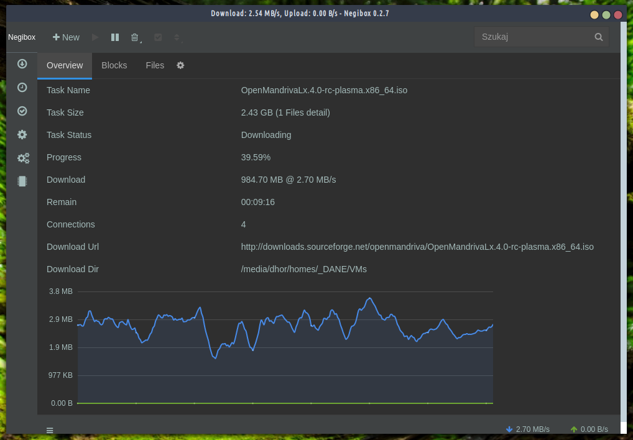
Task: Open the Waiting clock list in sidebar
Action: click(22, 88)
